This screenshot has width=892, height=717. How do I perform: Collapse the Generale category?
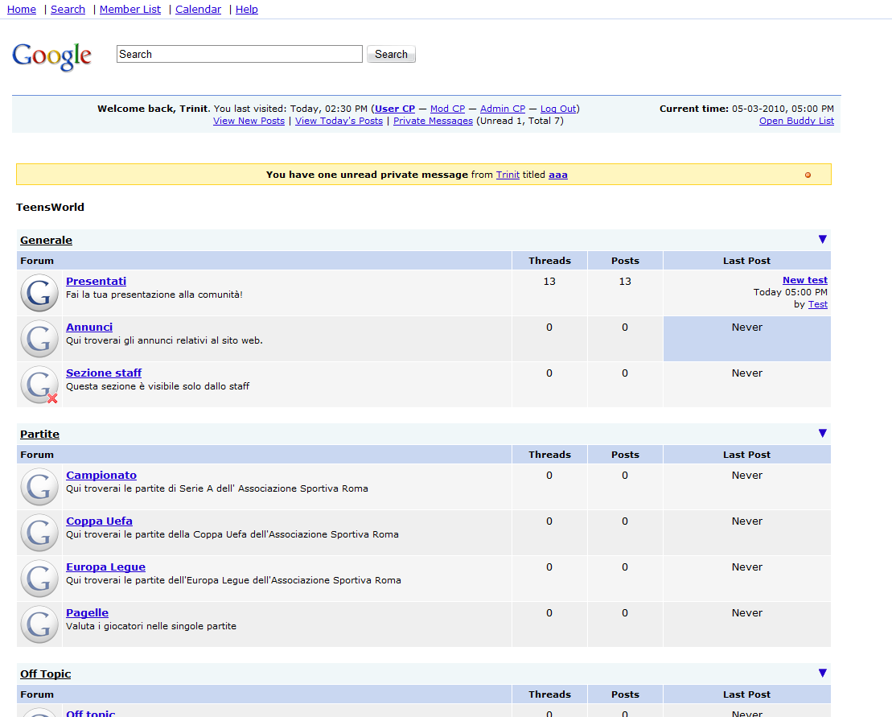pyautogui.click(x=822, y=239)
